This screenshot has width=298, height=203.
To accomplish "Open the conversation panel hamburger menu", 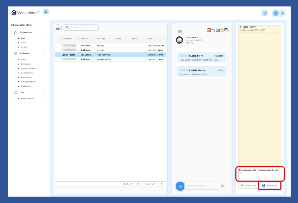I will click(180, 31).
